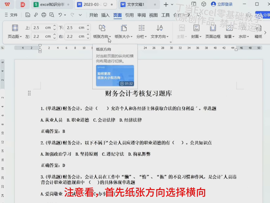Viewport: 270px width, 203px height.
Task: Click the blue Share (分享) button
Action: click(263, 15)
